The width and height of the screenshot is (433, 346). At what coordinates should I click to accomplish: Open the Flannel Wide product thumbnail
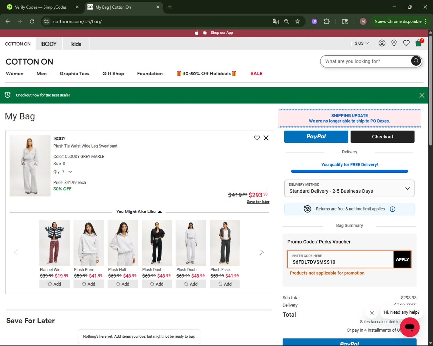tap(55, 243)
